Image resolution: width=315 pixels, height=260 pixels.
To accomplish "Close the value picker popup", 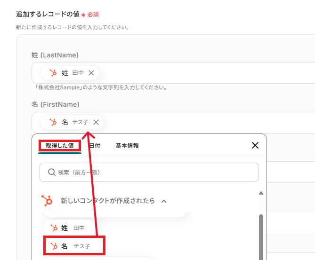I will click(x=255, y=145).
